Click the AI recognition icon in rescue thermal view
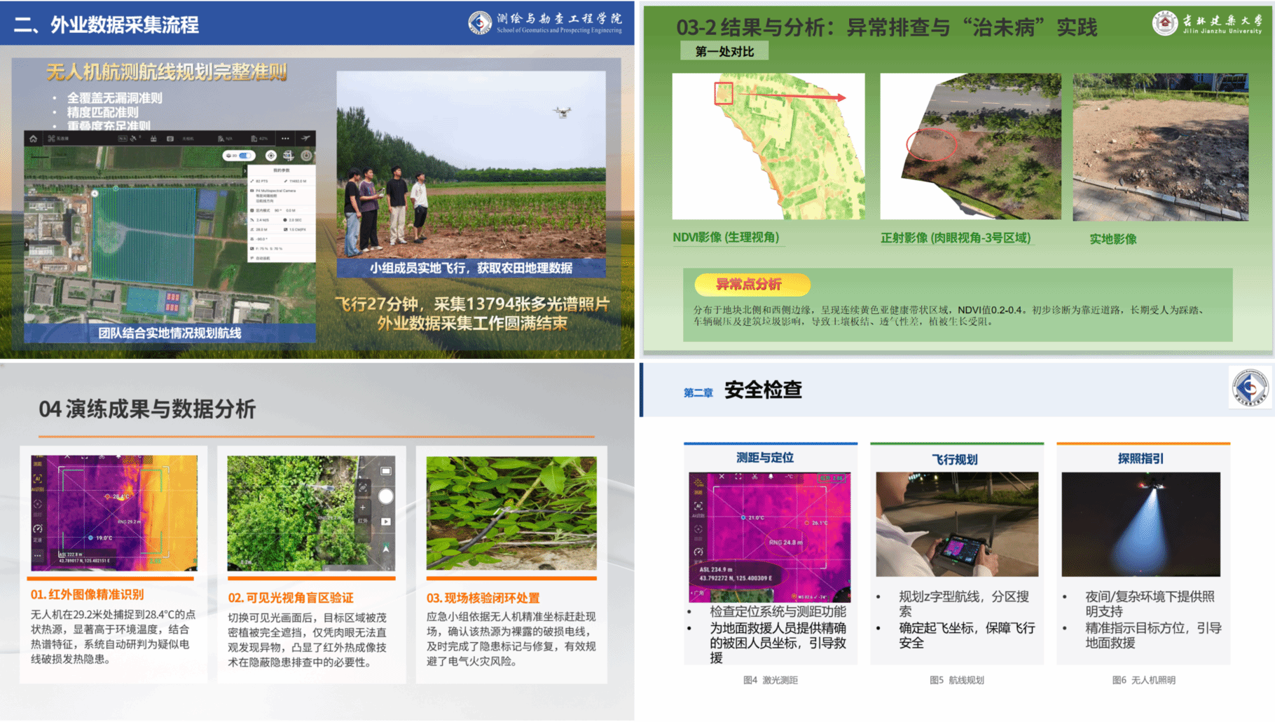Screen dimensions: 1275x722 tap(698, 505)
